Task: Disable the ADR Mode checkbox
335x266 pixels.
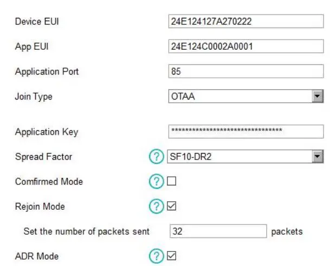Action: point(172,256)
